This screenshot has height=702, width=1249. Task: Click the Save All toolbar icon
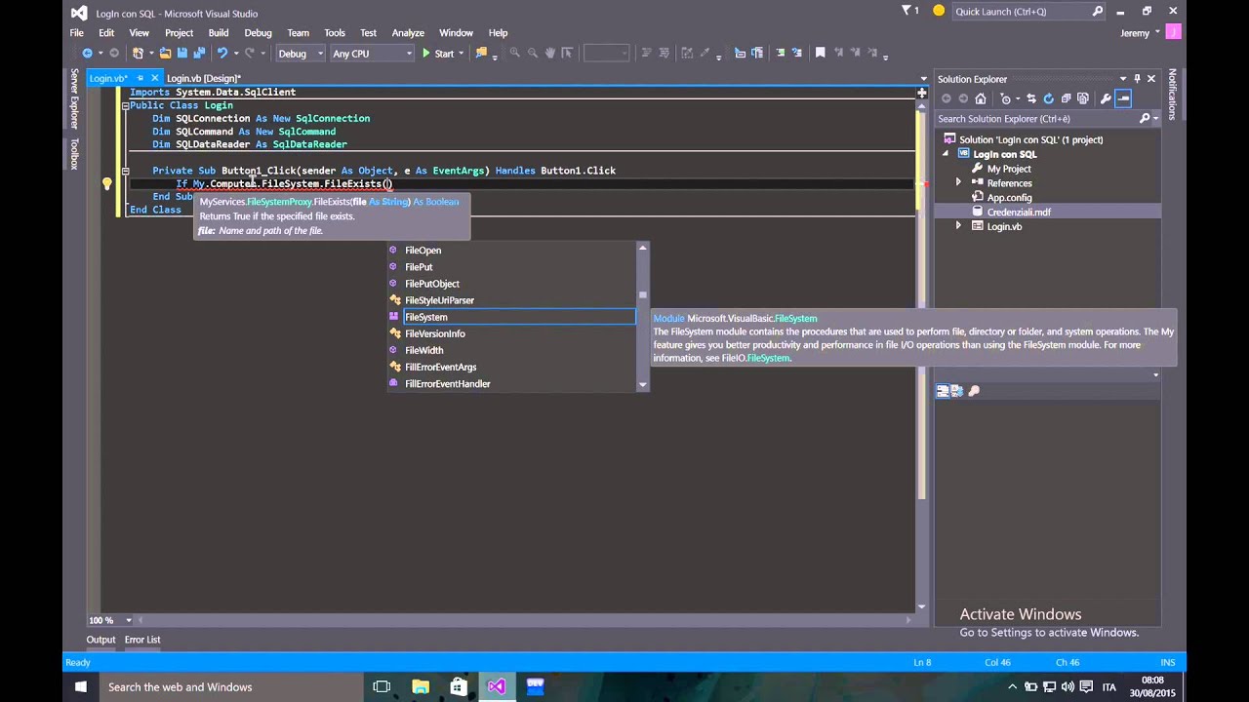click(x=199, y=54)
